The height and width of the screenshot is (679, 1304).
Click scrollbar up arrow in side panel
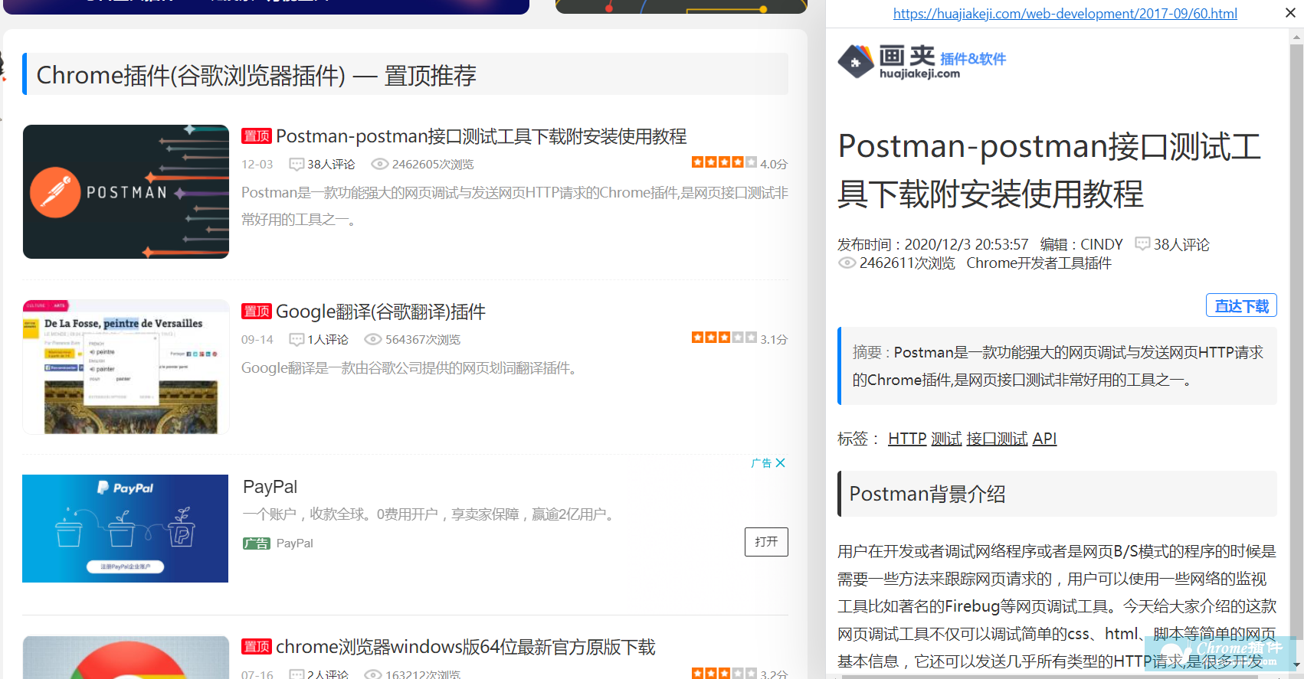point(1297,36)
